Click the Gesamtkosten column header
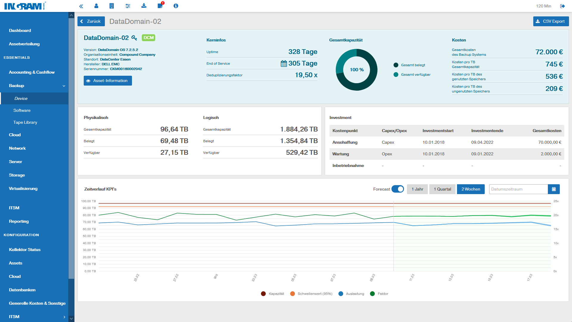Image resolution: width=572 pixels, height=322 pixels. click(x=547, y=131)
